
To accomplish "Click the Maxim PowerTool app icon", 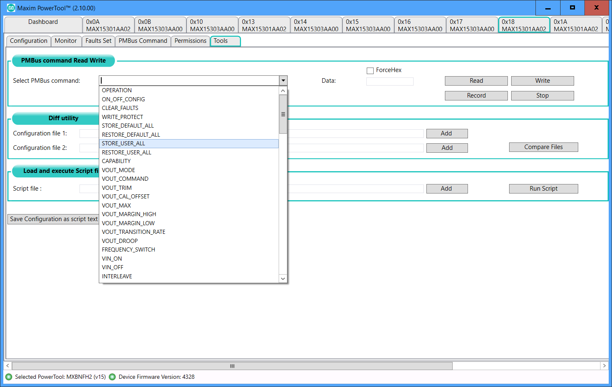I will coord(11,8).
